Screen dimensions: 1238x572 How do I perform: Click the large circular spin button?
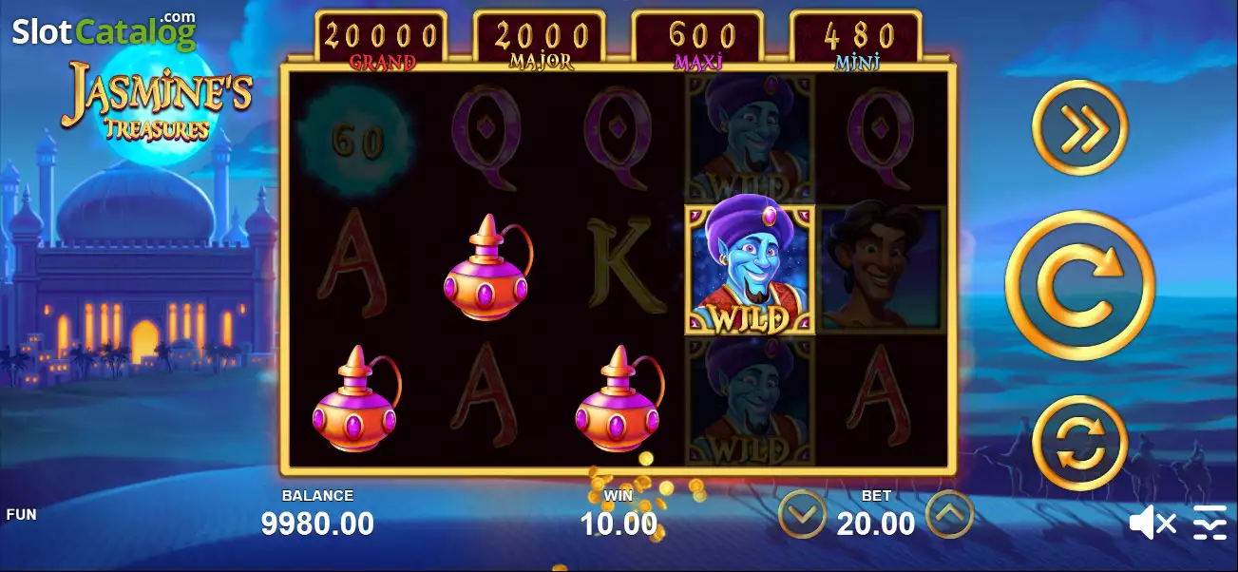pyautogui.click(x=1080, y=286)
